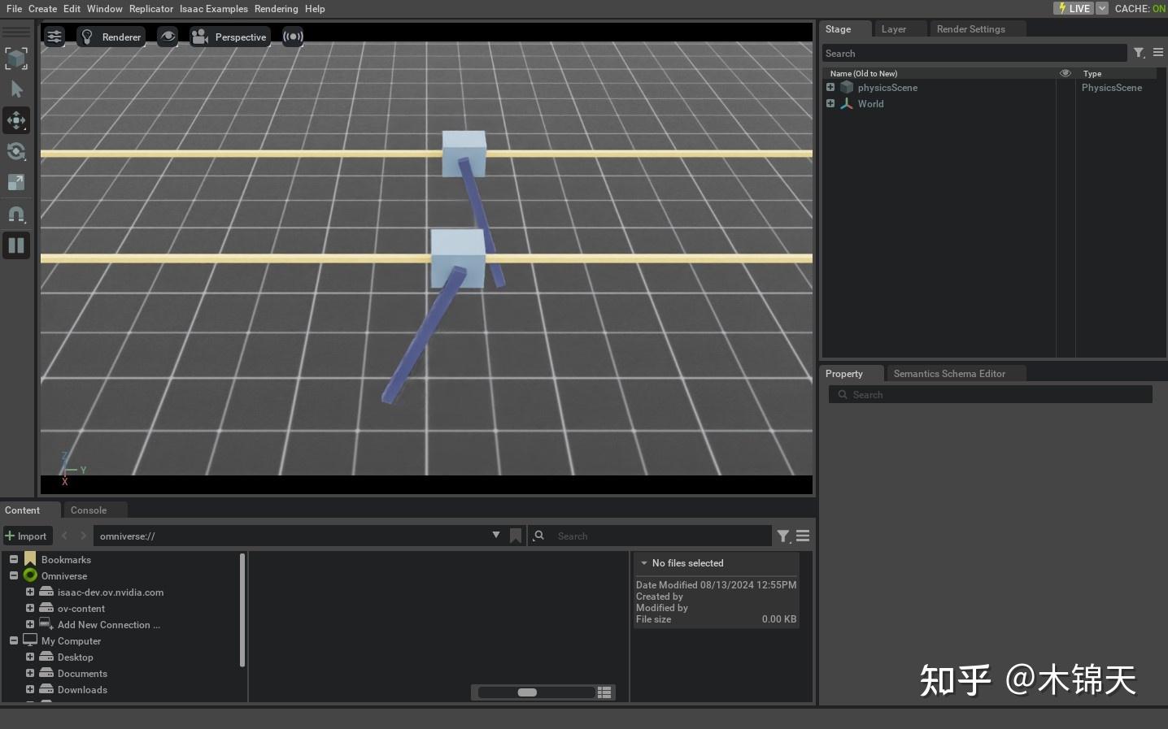
Task: Enable the Snap magnet tool
Action: click(x=16, y=214)
